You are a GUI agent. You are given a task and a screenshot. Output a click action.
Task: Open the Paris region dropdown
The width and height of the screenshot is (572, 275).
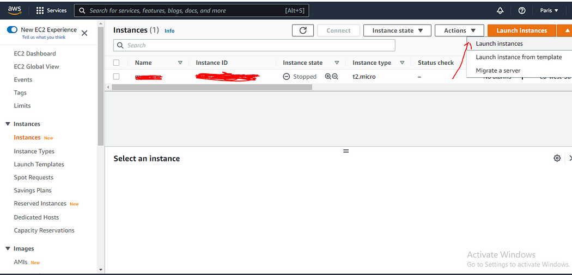549,10
